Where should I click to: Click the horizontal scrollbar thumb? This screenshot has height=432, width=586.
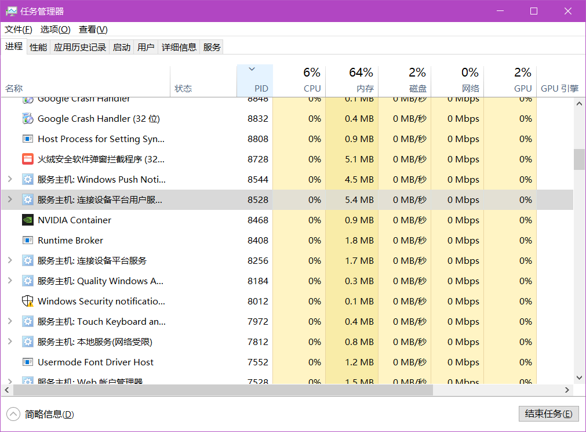[x=223, y=390]
